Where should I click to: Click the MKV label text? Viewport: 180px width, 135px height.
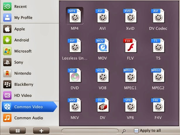tap(75, 118)
